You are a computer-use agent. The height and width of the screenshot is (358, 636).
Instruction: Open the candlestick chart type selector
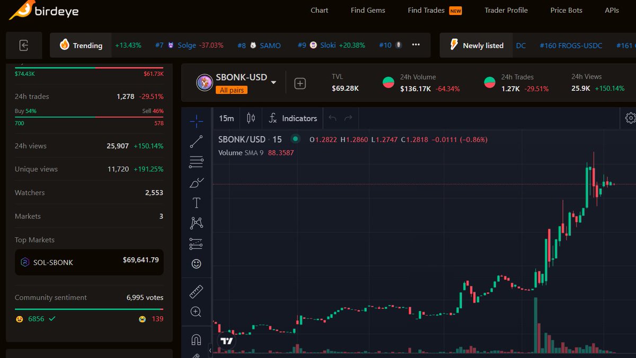point(251,118)
